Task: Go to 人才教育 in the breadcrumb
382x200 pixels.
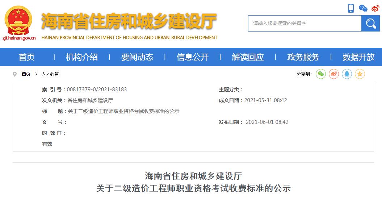Action: click(50, 74)
